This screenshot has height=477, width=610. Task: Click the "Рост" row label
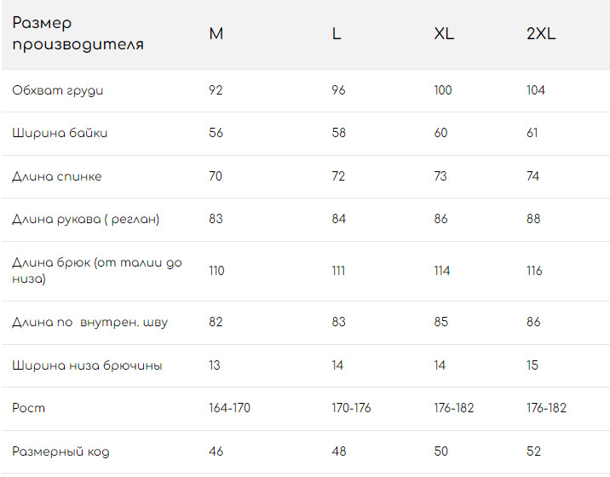pos(28,408)
